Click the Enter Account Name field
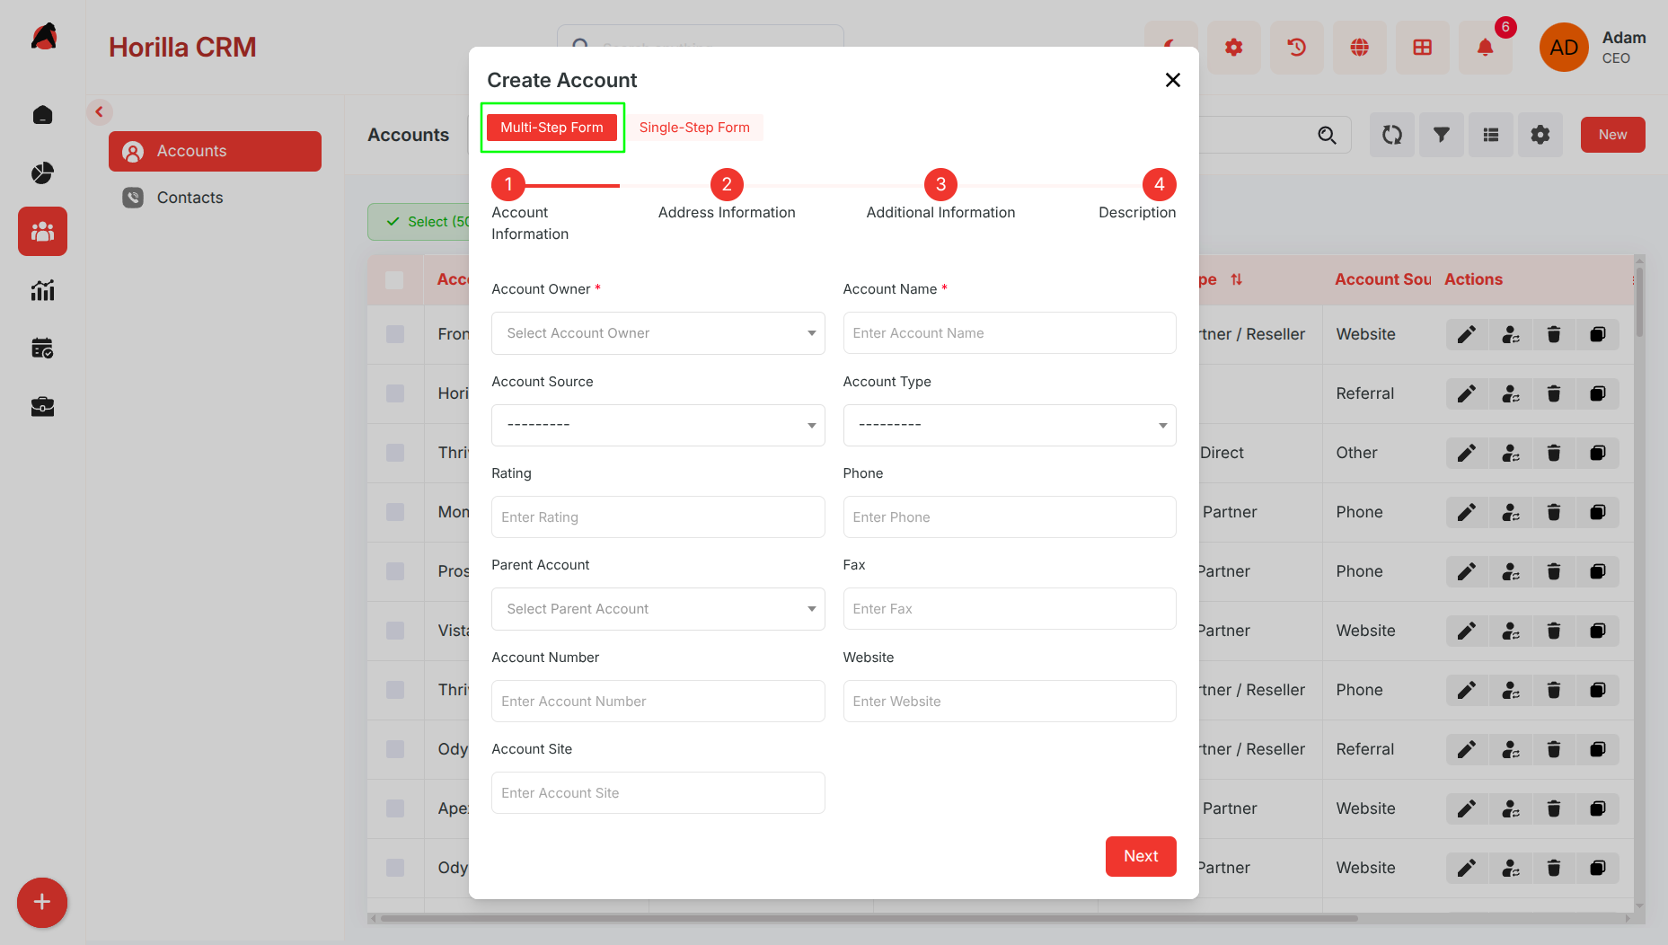 (x=1009, y=333)
